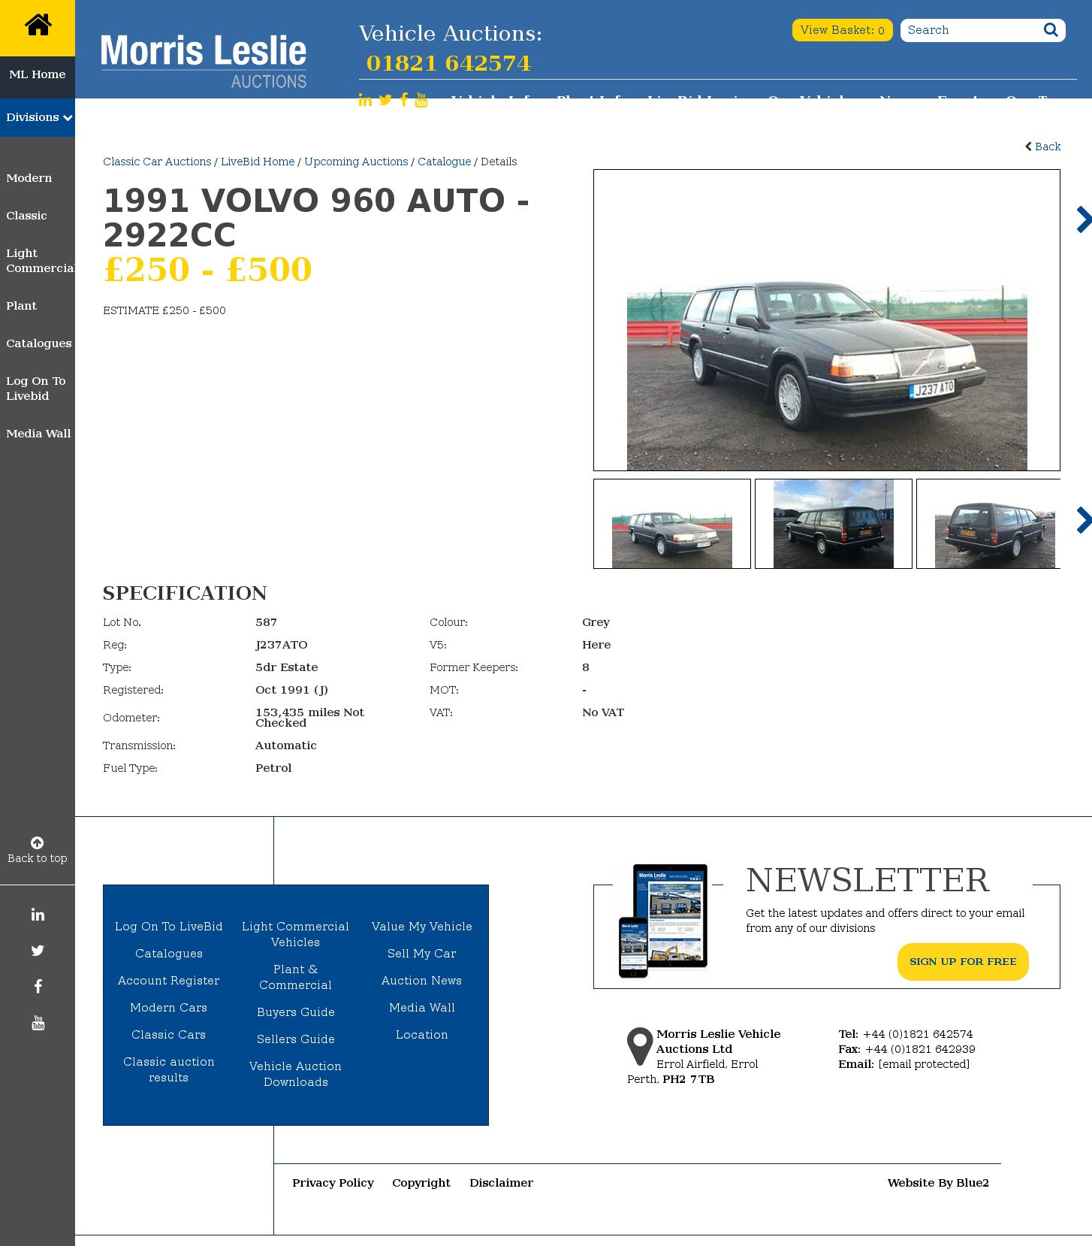Click the 01821 642574 phone number

pyautogui.click(x=448, y=63)
